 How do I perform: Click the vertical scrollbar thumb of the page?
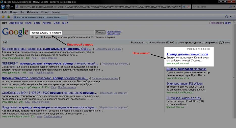pyautogui.click(x=234, y=78)
